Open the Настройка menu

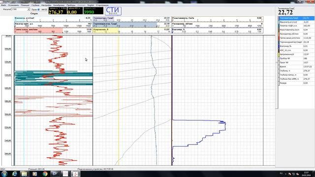click(46, 5)
